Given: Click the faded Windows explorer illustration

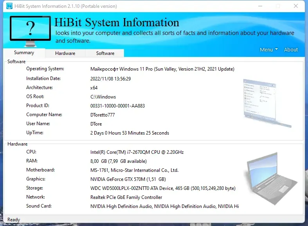Looking at the screenshot, I should [267, 103].
